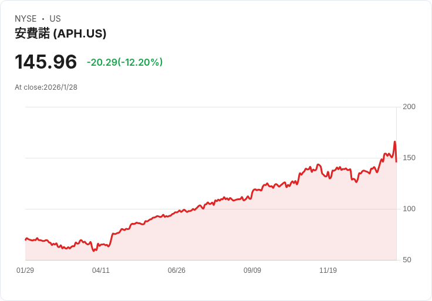Click the 200 horizontal gridline

tap(210, 107)
